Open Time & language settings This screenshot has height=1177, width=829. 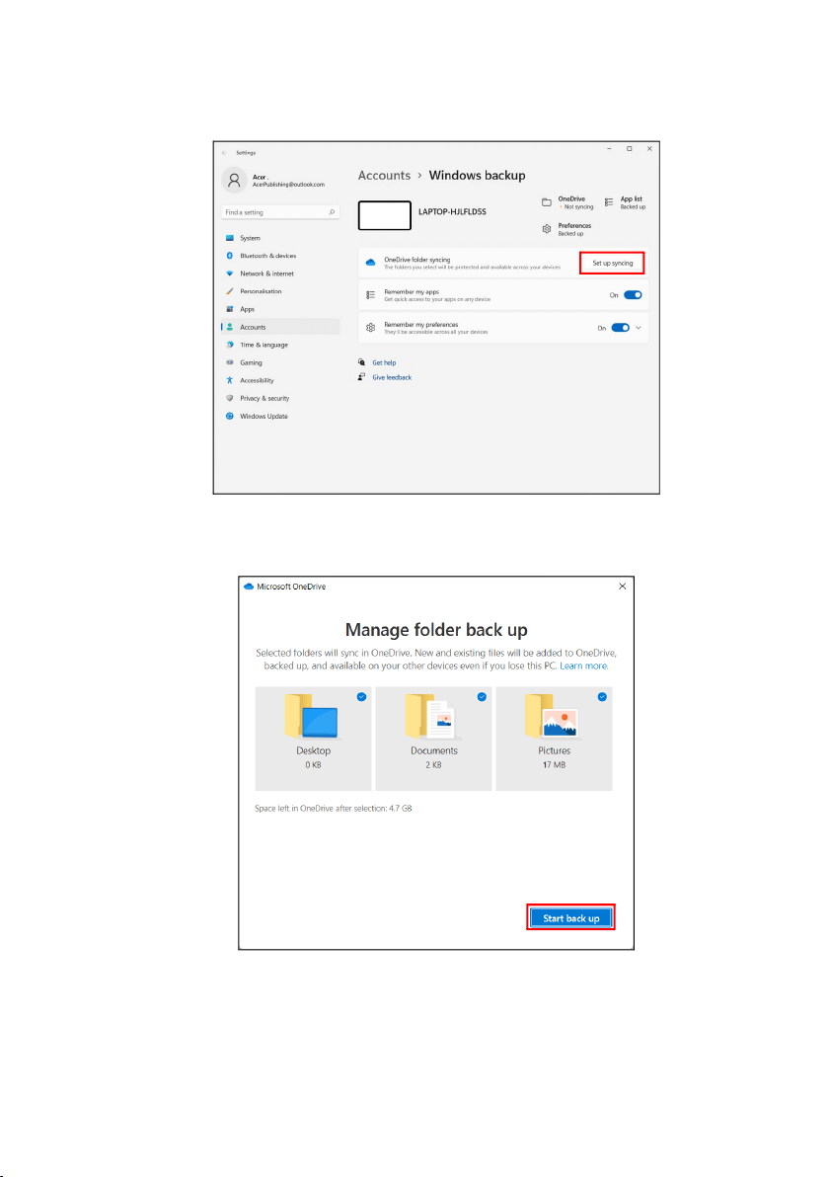(x=264, y=345)
